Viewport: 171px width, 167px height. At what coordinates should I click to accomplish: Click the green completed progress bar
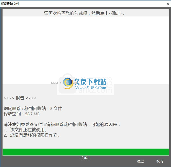(86, 152)
